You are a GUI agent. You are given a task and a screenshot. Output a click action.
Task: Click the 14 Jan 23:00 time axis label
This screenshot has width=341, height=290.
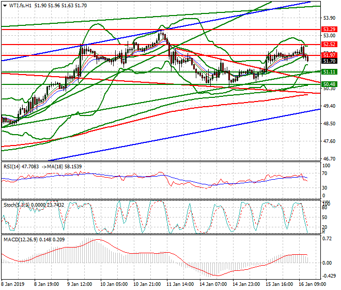[x=246, y=284]
